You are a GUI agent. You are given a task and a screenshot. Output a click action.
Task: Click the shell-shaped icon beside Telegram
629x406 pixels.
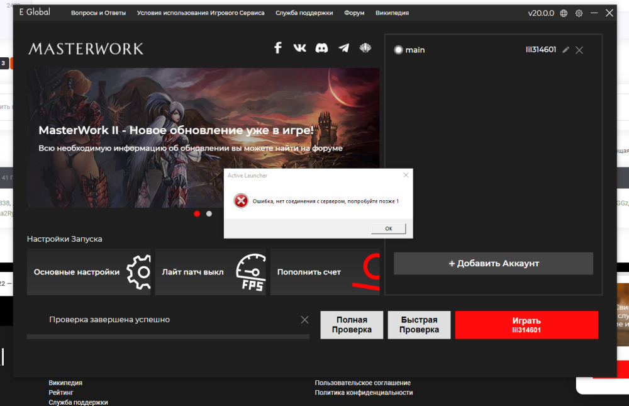pos(365,48)
